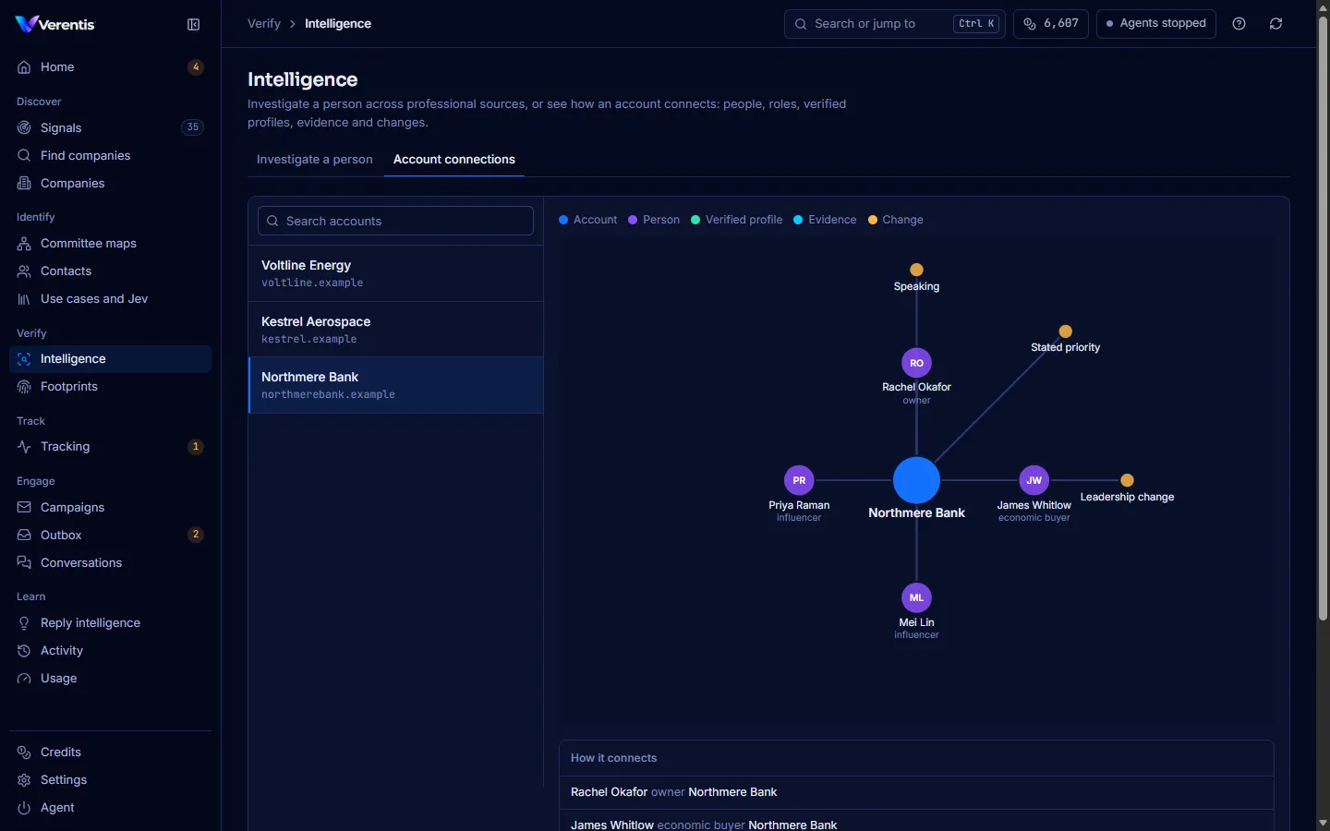Select Northmere Bank in account list
The width and height of the screenshot is (1330, 831).
[x=395, y=385]
